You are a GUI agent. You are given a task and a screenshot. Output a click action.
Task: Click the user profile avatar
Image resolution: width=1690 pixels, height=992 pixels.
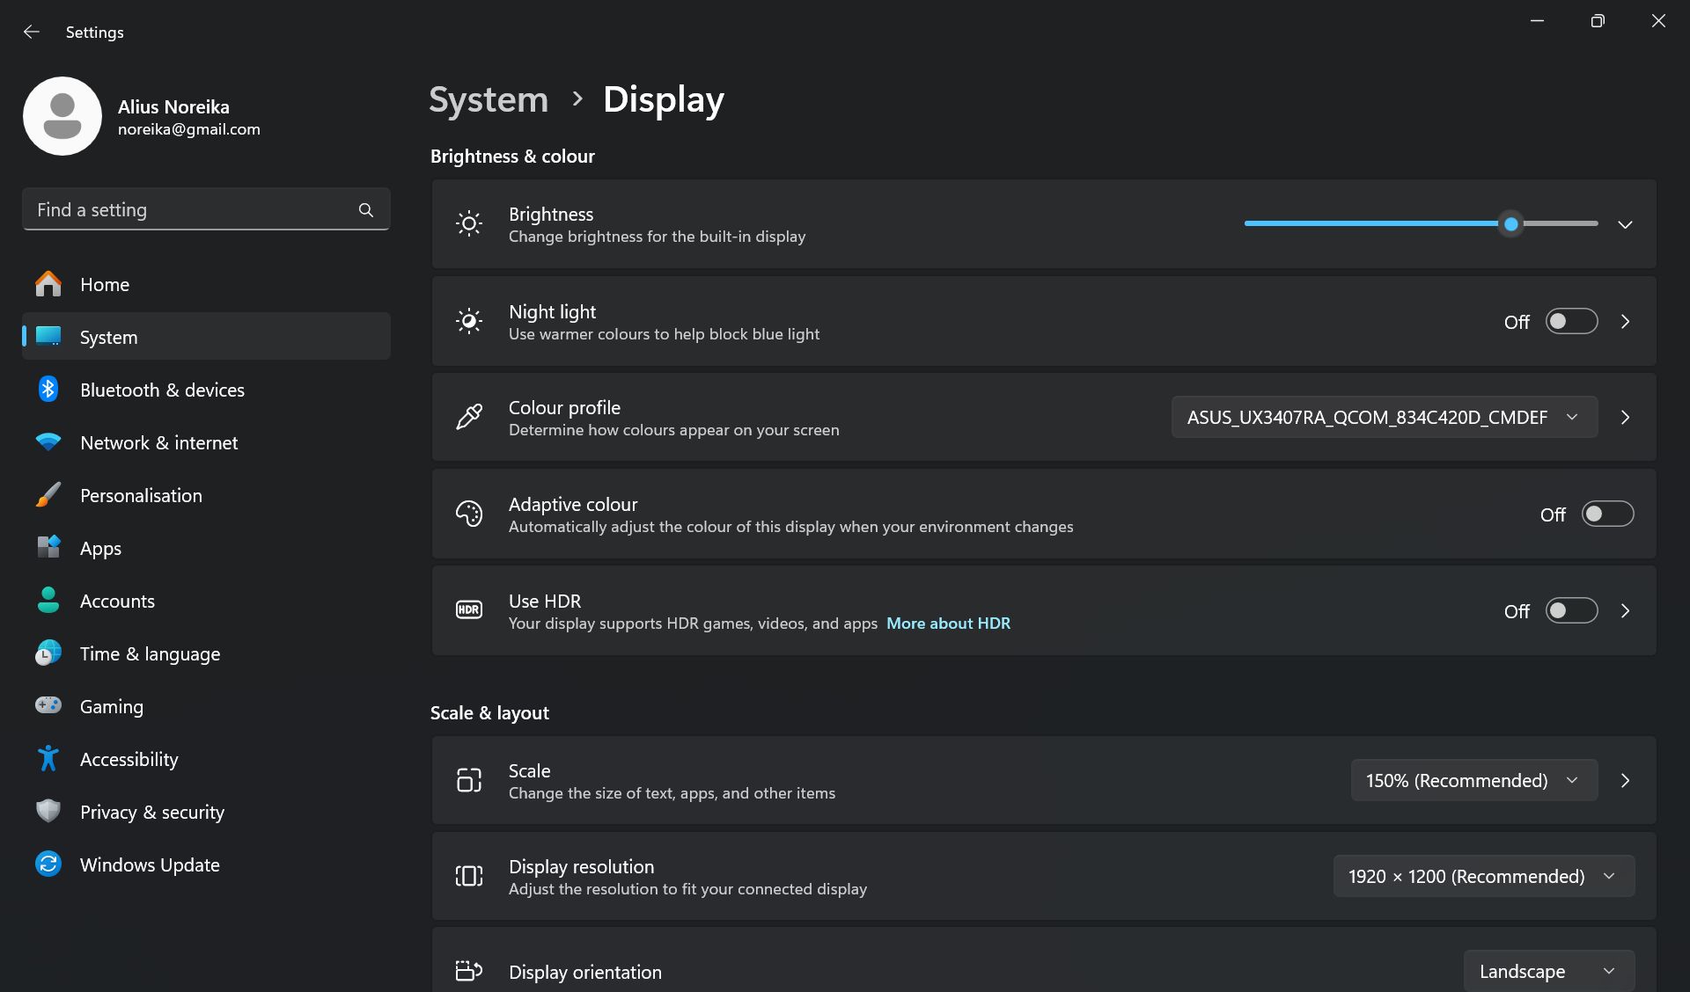click(x=62, y=116)
